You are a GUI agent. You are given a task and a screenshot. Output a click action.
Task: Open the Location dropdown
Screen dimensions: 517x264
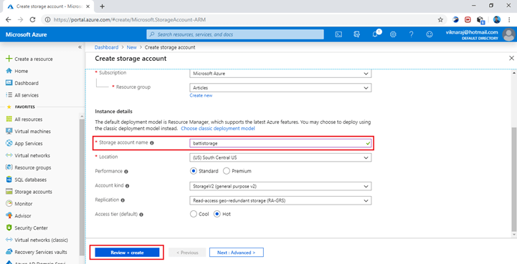coord(280,157)
